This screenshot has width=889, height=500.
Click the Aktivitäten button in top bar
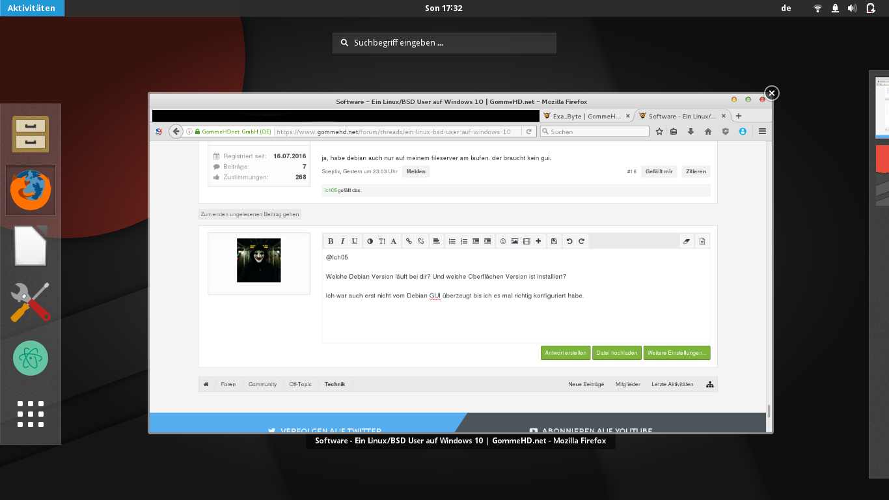click(32, 8)
